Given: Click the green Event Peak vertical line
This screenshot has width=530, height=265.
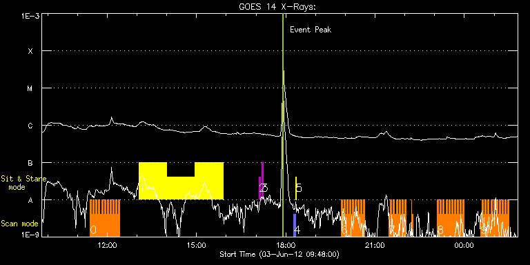Looking at the screenshot, I should (x=282, y=125).
